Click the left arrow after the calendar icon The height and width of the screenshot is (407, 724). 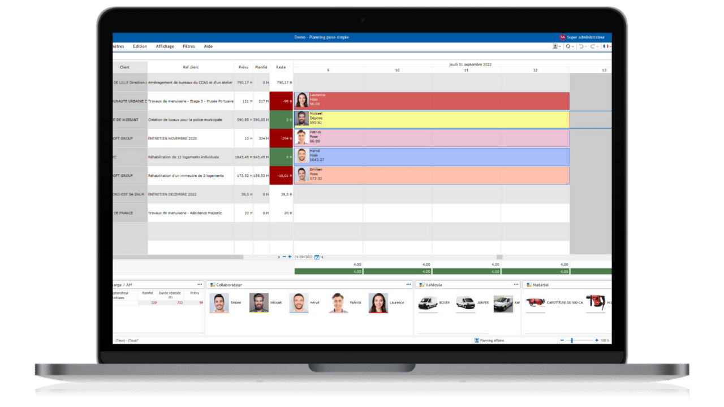tap(322, 257)
